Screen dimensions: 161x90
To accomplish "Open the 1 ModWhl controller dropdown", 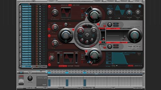I will pyautogui.click(x=98, y=1).
